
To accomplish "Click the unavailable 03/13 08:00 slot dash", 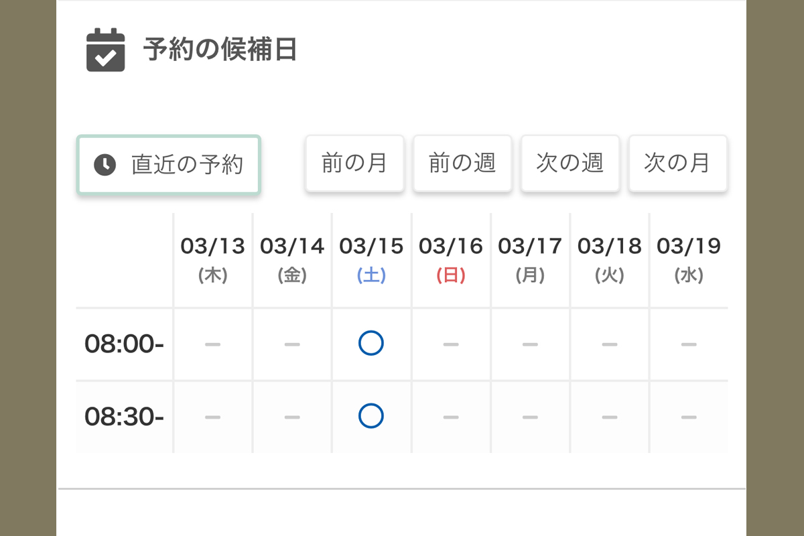I will click(213, 344).
